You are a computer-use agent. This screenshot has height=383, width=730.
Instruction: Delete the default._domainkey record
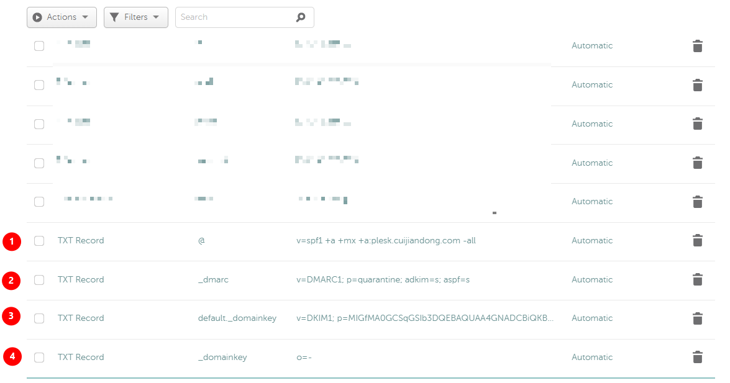click(697, 318)
